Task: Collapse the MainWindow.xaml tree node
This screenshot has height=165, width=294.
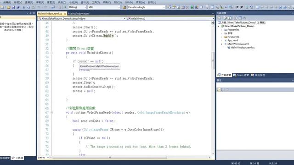Action: (221, 44)
